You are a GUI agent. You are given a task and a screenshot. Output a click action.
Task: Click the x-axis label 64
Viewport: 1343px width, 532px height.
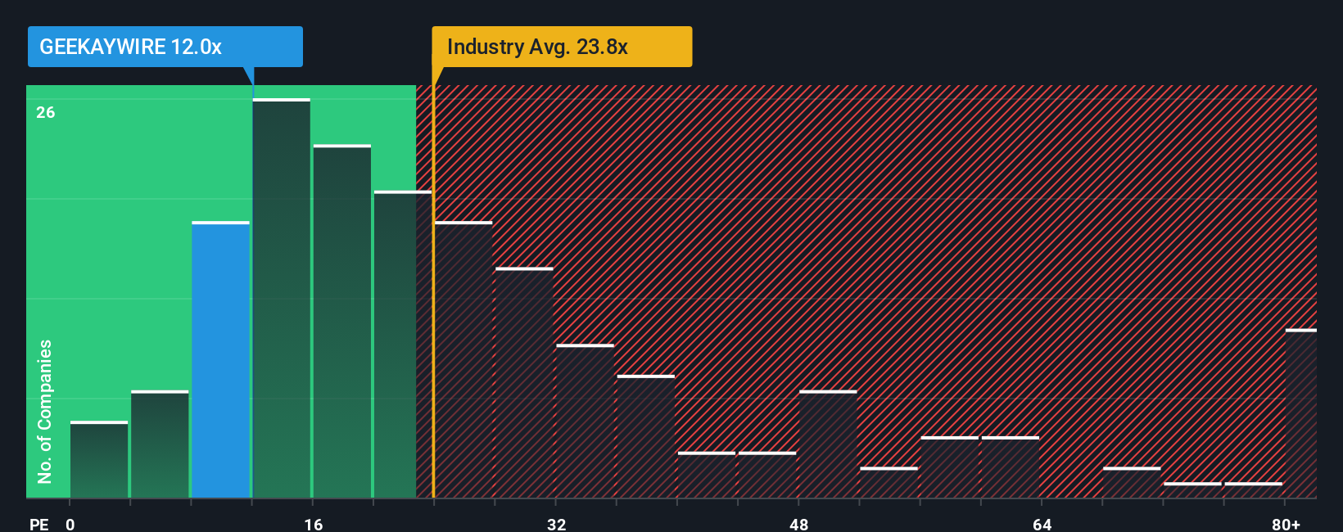click(1042, 524)
